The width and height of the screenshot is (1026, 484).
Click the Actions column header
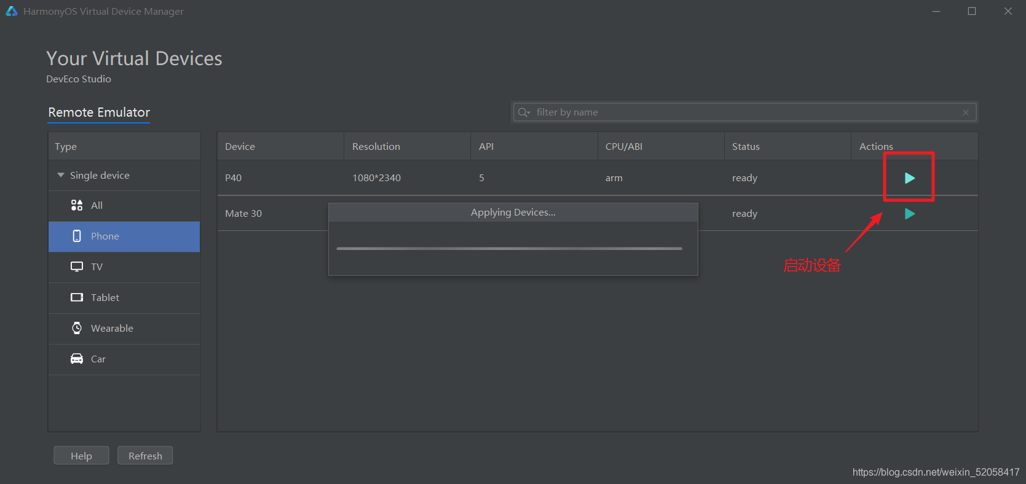coord(915,146)
